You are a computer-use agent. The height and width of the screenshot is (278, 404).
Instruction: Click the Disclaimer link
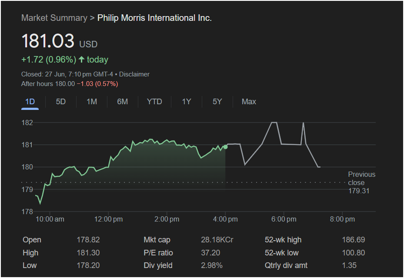(x=134, y=74)
